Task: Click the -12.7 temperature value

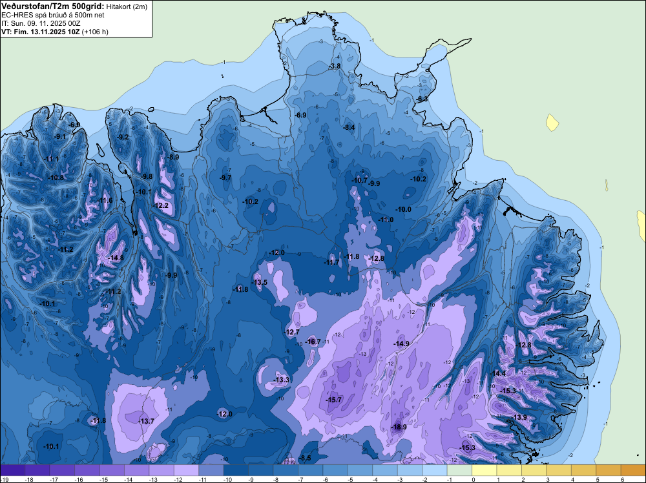Action: 292,332
